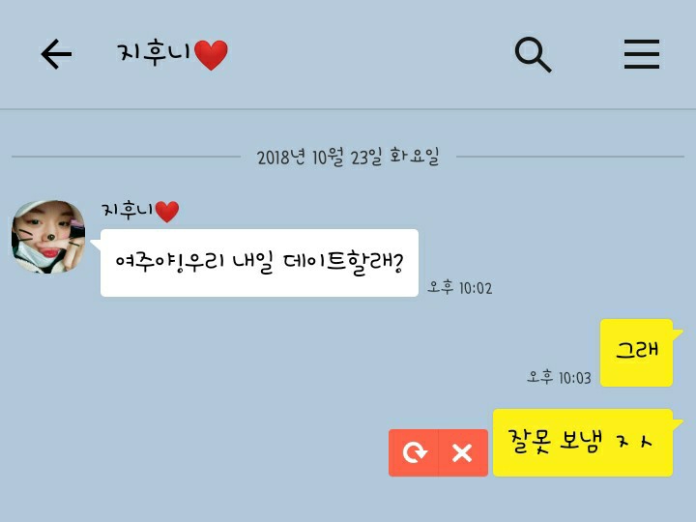The height and width of the screenshot is (522, 696).
Task: Click the sender name 지후니 above the white bubble
Action: (x=128, y=210)
